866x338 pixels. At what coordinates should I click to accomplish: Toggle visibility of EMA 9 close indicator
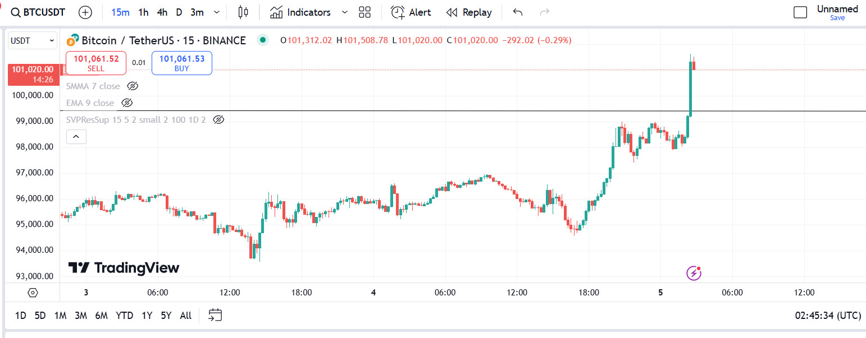pyautogui.click(x=127, y=103)
